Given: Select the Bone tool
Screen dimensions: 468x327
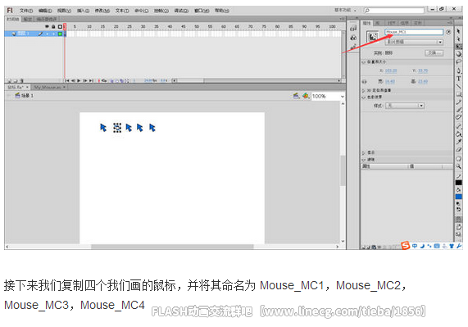Looking at the screenshot, I should 458,126.
